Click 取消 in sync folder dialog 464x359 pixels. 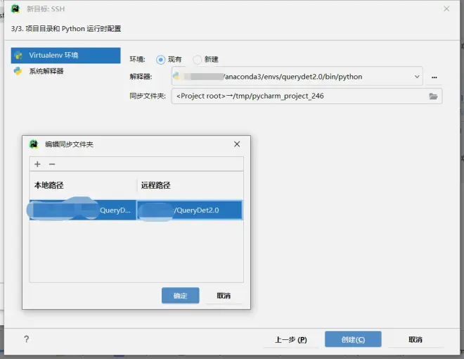224,296
